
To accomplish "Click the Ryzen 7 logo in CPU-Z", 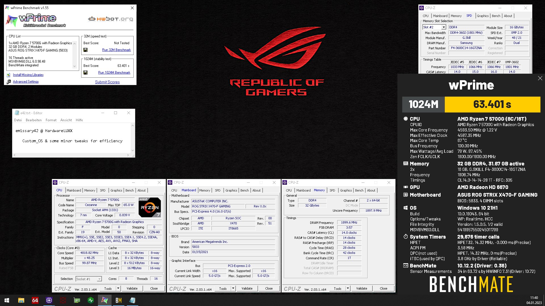I will click(x=150, y=207).
